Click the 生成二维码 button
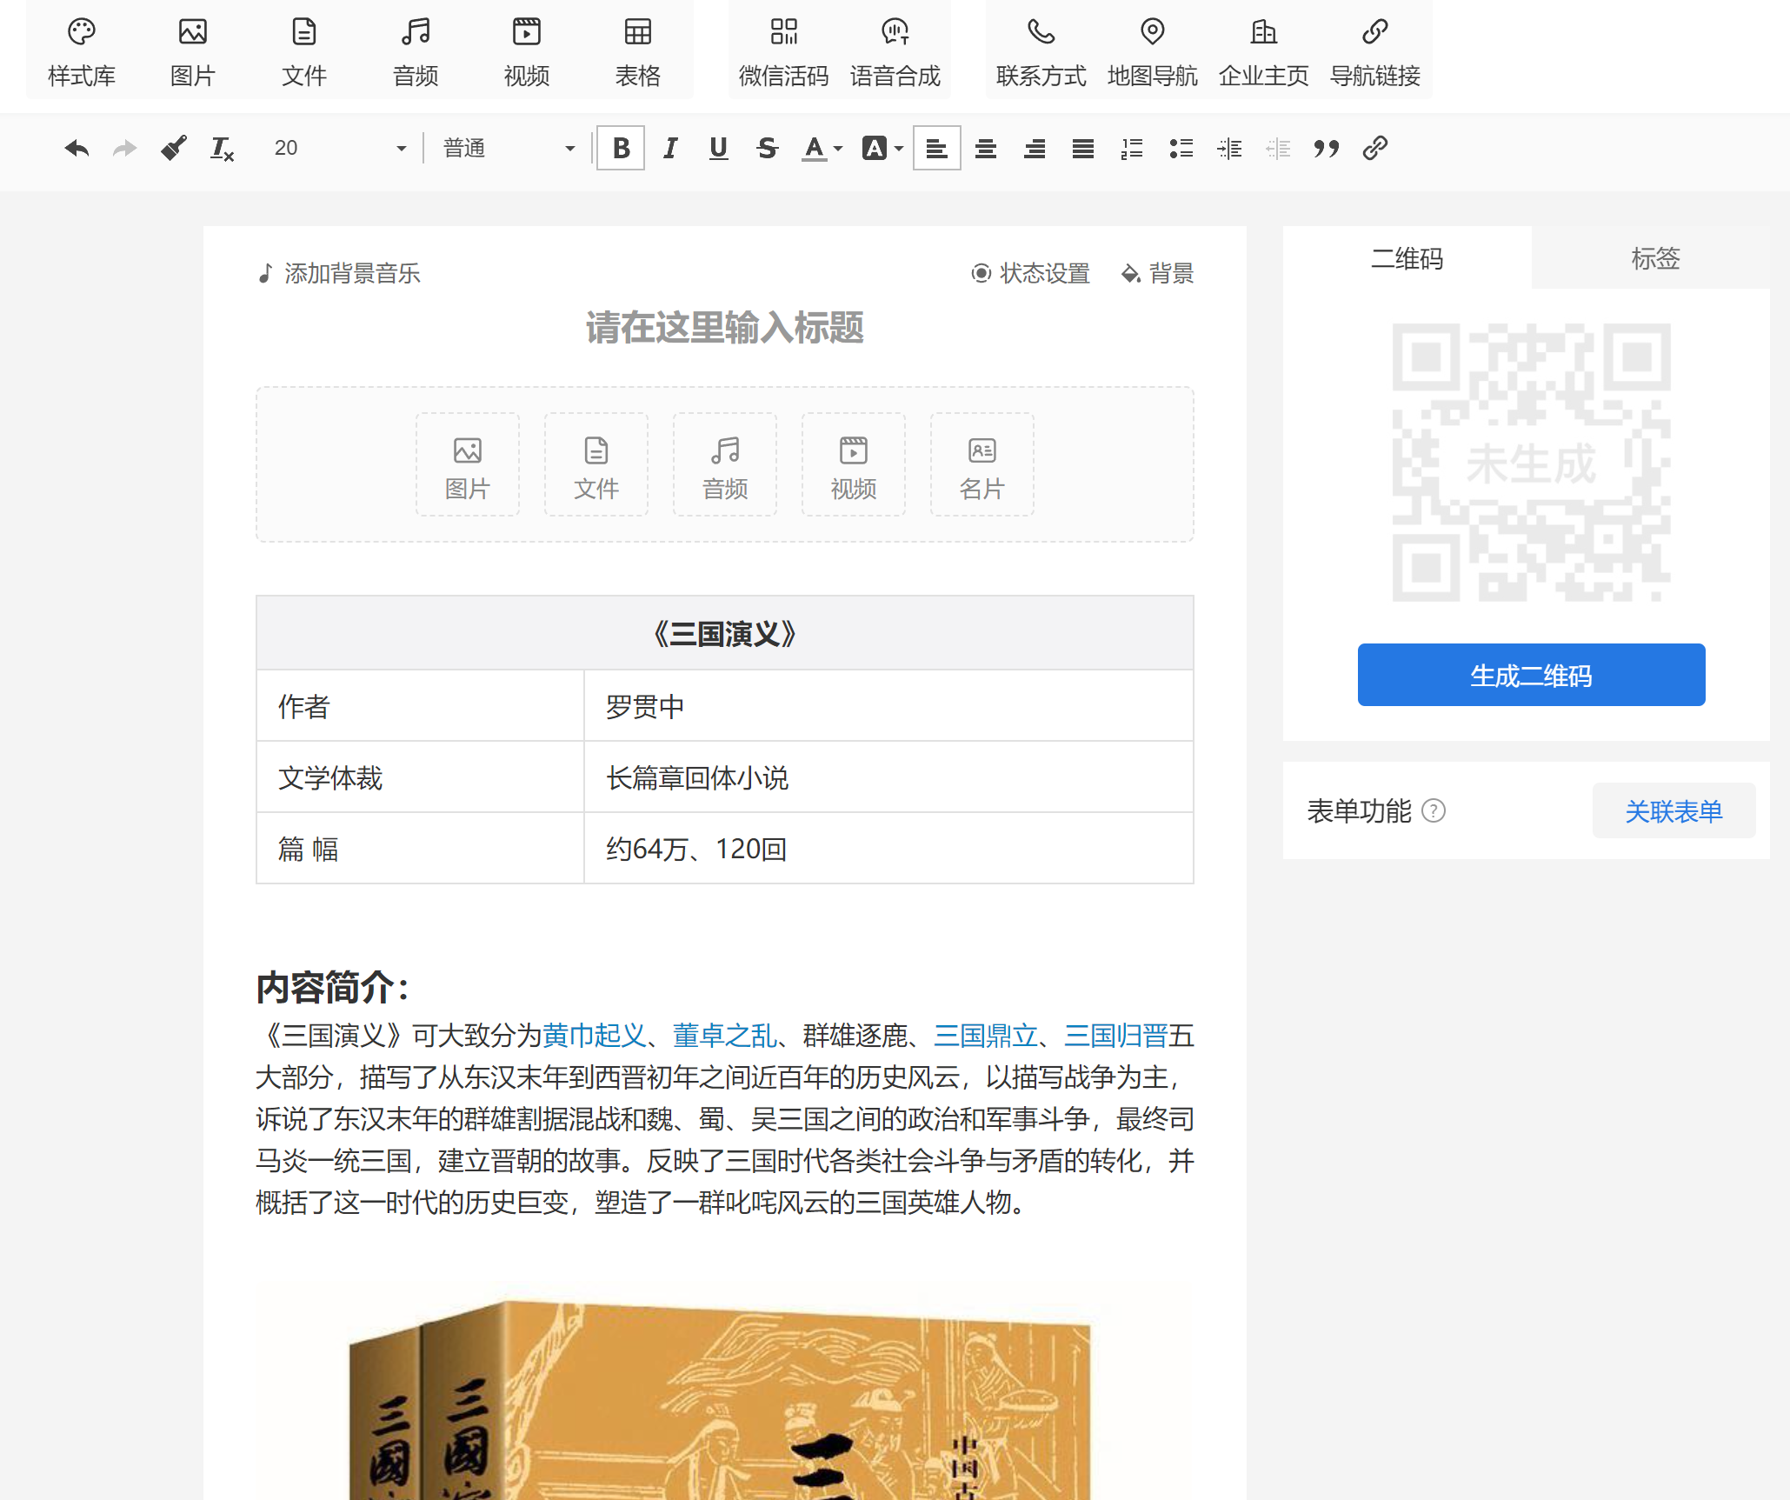The image size is (1790, 1500). (x=1530, y=675)
